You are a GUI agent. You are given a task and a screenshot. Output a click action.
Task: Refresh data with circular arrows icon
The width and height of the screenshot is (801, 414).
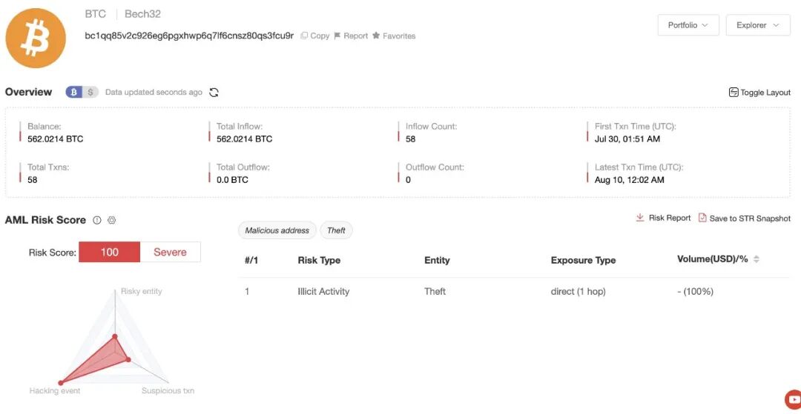[214, 93]
